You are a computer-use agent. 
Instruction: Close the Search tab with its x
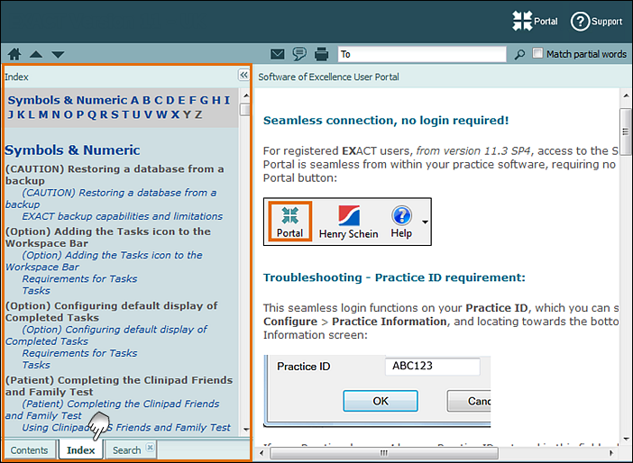150,448
